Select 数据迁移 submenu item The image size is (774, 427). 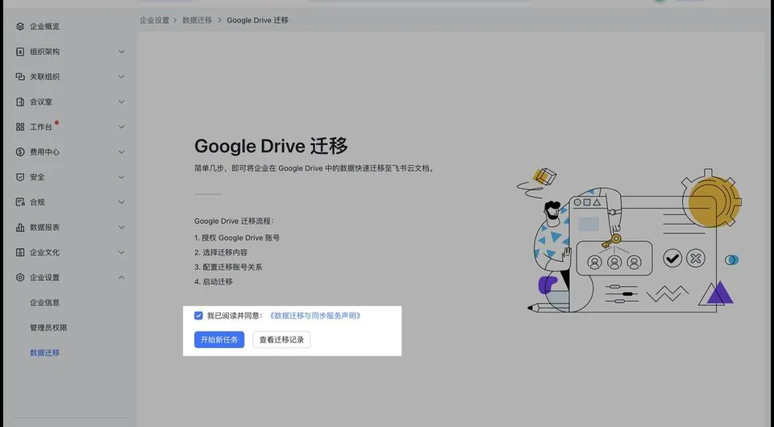44,353
